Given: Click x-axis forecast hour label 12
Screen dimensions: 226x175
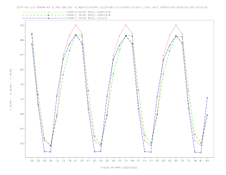Looking at the screenshot, I should click(x=57, y=161).
